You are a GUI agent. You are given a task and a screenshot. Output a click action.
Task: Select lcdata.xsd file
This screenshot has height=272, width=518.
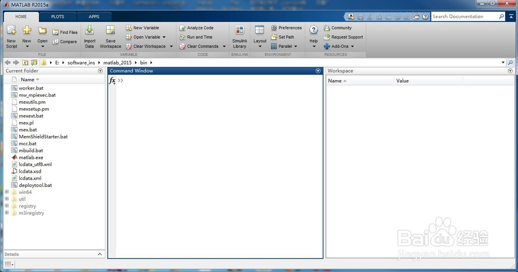pyautogui.click(x=30, y=171)
